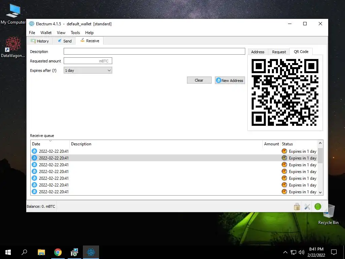Viewport: 345px width, 259px height.
Task: Expand the Expires after dropdown
Action: point(88,70)
